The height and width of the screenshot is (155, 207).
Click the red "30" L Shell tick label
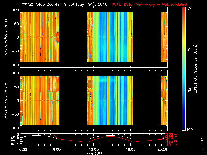point(171,134)
